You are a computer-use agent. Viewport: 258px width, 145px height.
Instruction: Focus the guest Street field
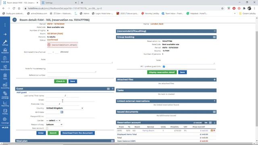(x=70, y=100)
